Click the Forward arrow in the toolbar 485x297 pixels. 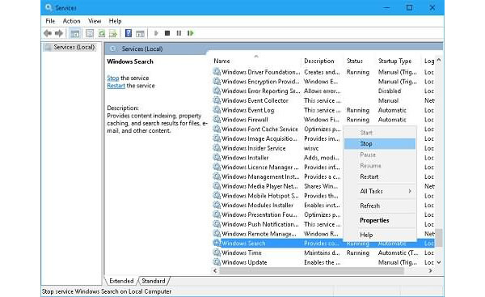pyautogui.click(x=59, y=33)
